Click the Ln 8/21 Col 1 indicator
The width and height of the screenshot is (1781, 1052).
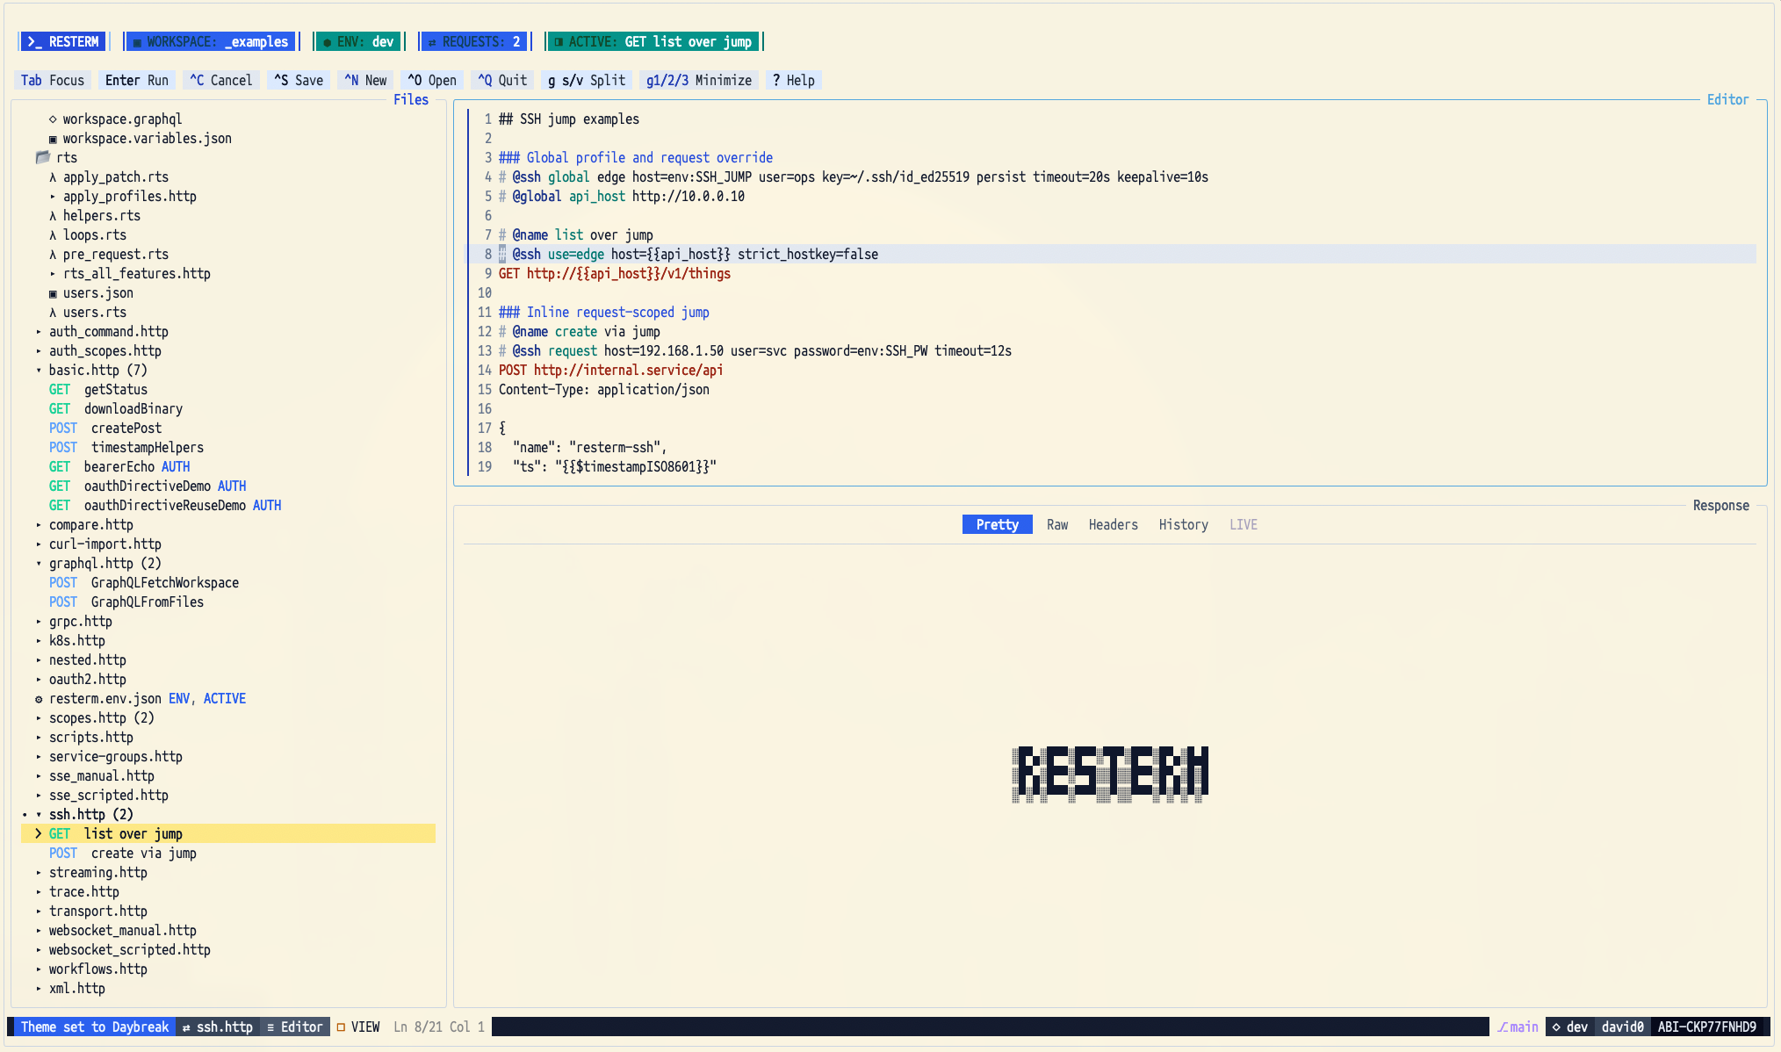439,1027
